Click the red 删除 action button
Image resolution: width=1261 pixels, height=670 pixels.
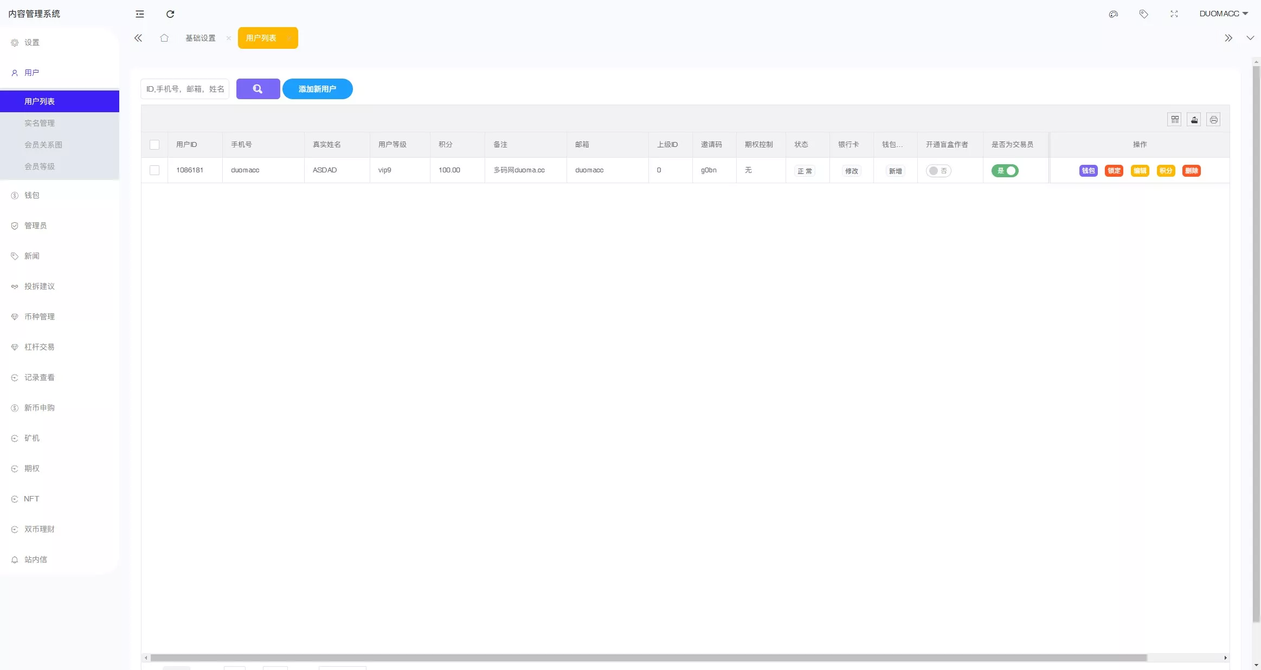pyautogui.click(x=1191, y=171)
